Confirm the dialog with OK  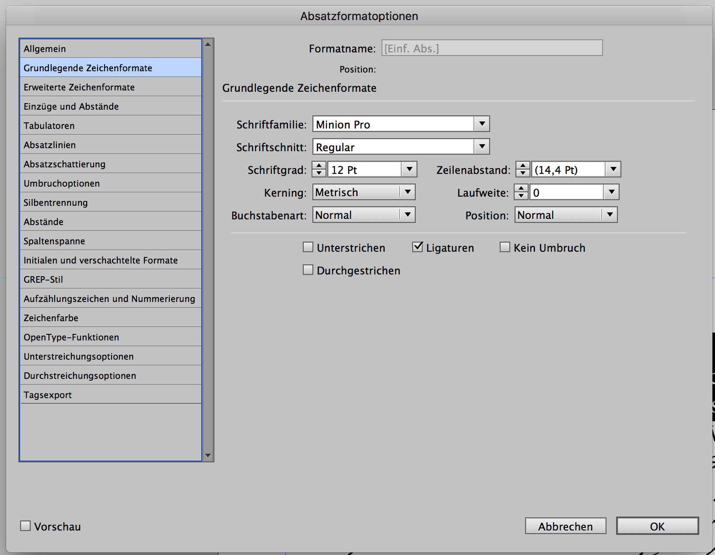657,526
